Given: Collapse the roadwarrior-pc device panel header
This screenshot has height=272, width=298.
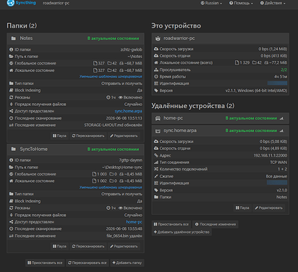Looking at the screenshot, I should tap(221, 38).
